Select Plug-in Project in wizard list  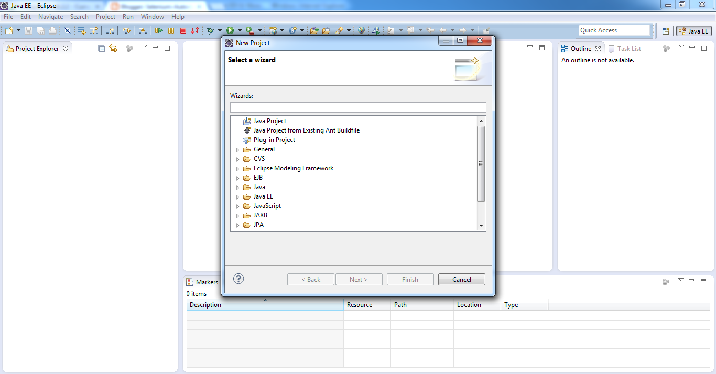[x=269, y=140]
